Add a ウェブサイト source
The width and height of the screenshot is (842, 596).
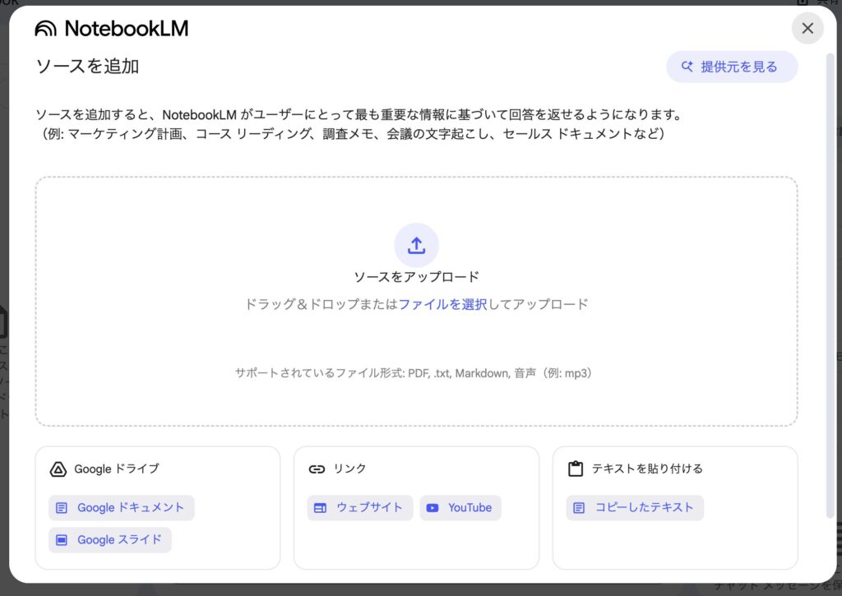[360, 507]
